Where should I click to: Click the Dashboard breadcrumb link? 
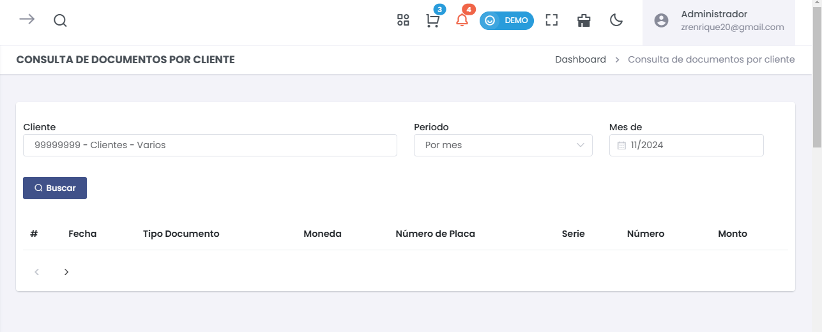581,59
